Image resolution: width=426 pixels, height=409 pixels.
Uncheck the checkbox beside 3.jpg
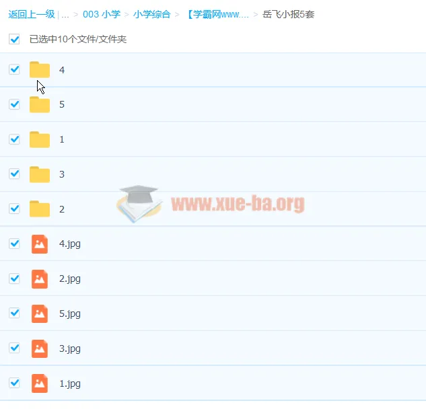click(14, 348)
